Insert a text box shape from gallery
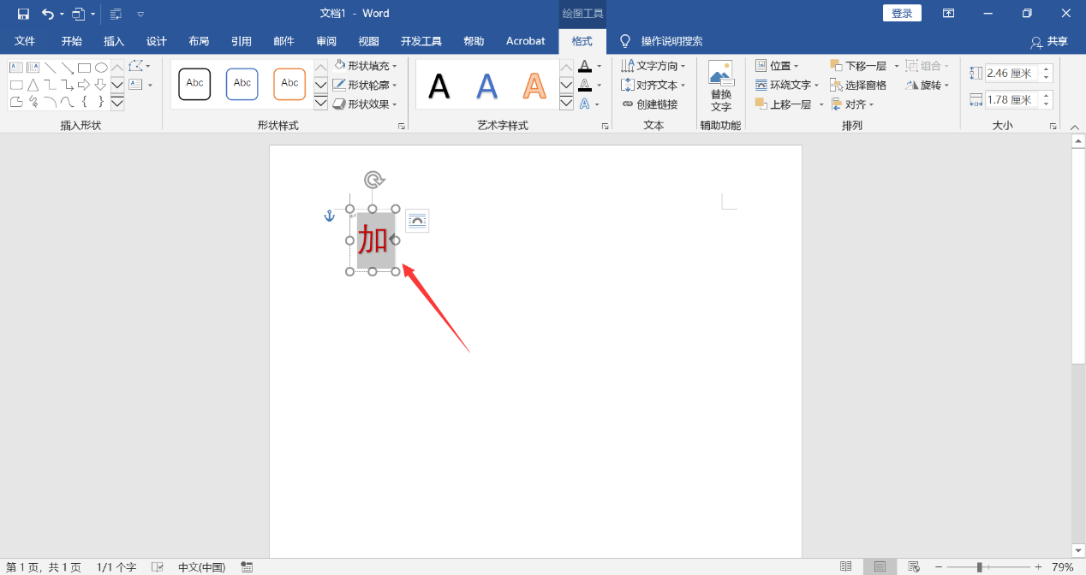Viewport: 1086px width, 575px height. 15,68
